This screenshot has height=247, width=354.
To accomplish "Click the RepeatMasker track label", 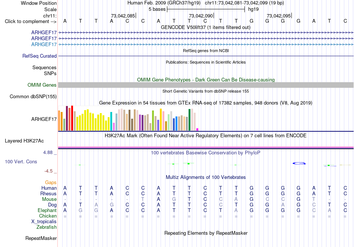I will (41, 238).
